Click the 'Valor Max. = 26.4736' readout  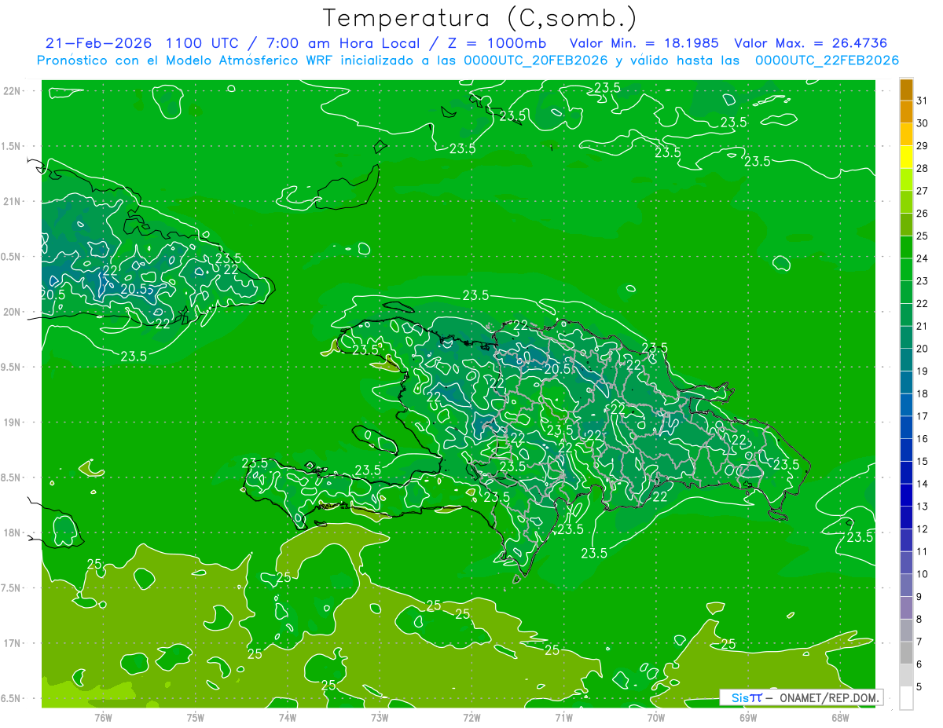pyautogui.click(x=810, y=43)
